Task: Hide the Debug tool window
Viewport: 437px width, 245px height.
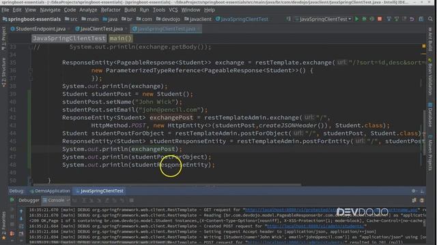Action: 422,191
